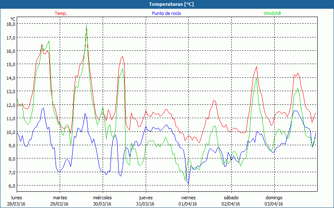Select the sábado day label

pos(231,198)
